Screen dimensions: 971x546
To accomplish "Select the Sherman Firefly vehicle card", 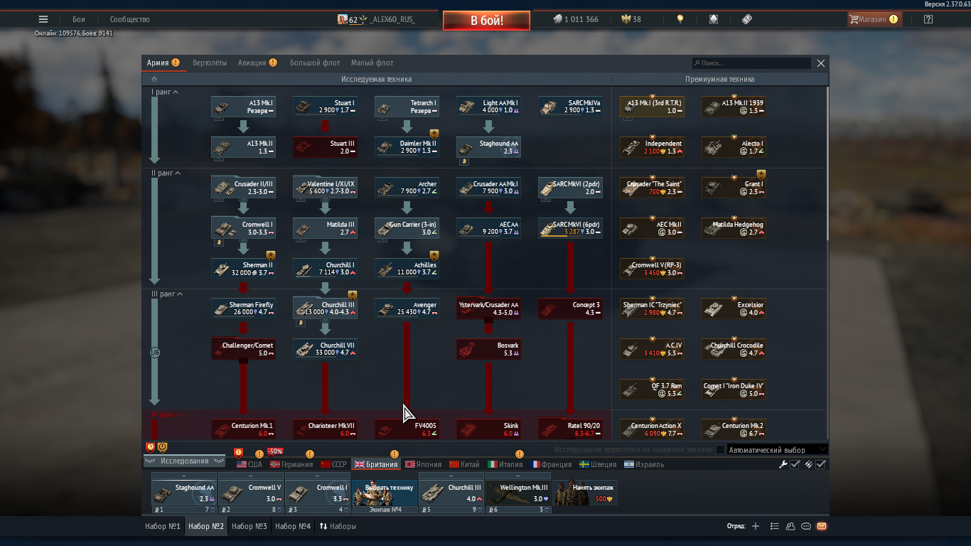I will click(243, 309).
